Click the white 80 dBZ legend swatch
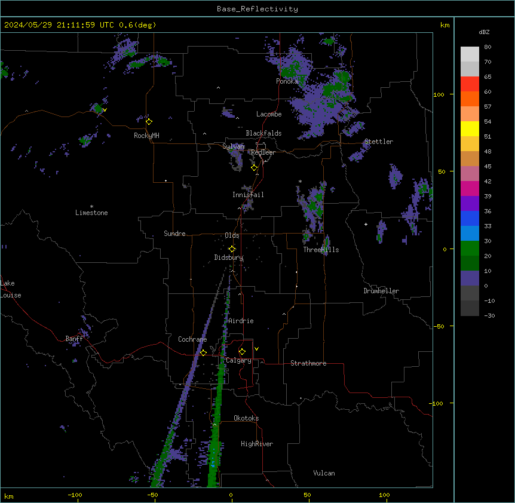Screen dimensions: 515x503 coord(470,54)
